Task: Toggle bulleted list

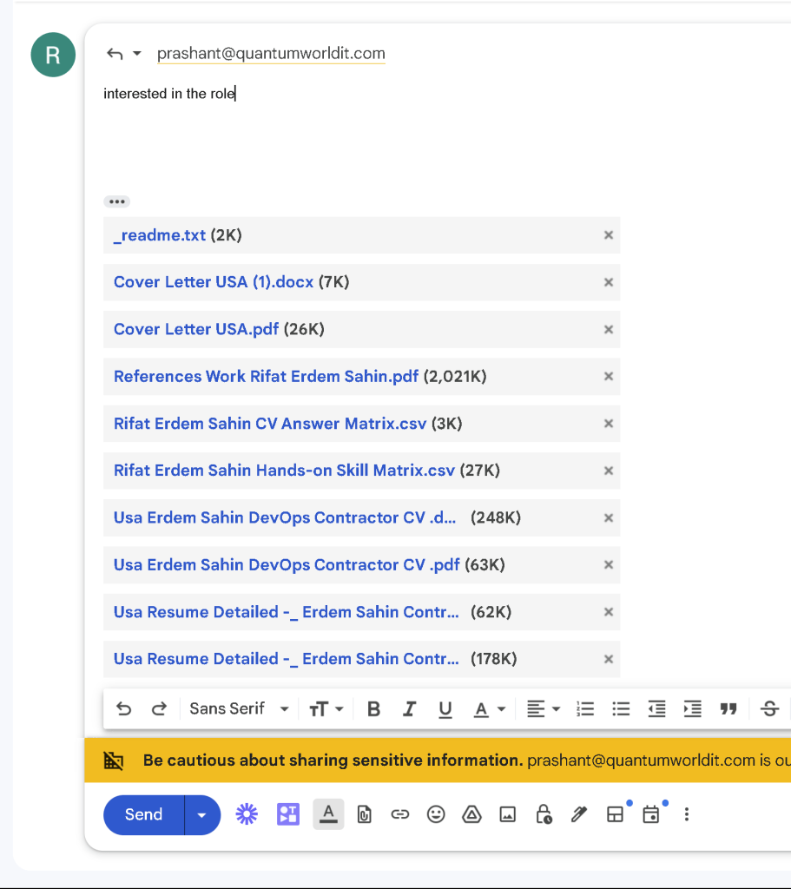Action: 621,708
